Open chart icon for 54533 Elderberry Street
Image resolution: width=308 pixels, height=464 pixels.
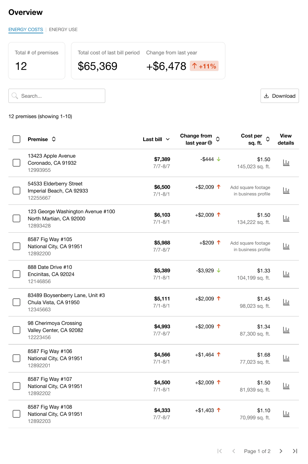coord(286,191)
